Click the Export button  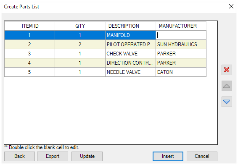[53, 156]
